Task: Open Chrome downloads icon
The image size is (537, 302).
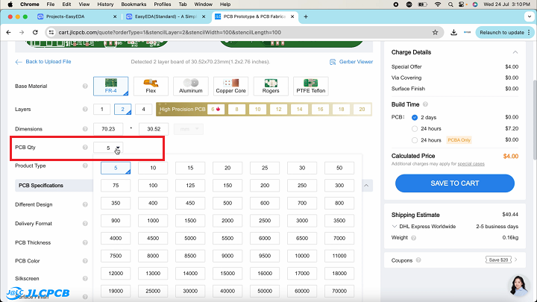Action: (453, 32)
